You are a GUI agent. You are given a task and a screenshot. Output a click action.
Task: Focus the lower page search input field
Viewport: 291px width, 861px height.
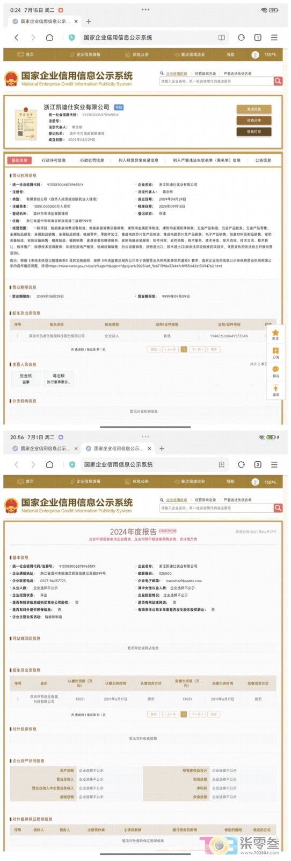point(216,507)
